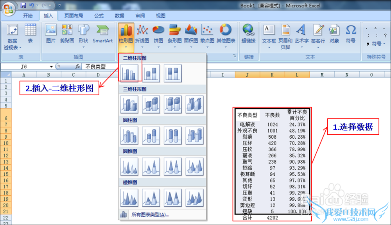Image resolution: width=391 pixels, height=225 pixels.
Task: Undo the last action
Action: (31, 5)
